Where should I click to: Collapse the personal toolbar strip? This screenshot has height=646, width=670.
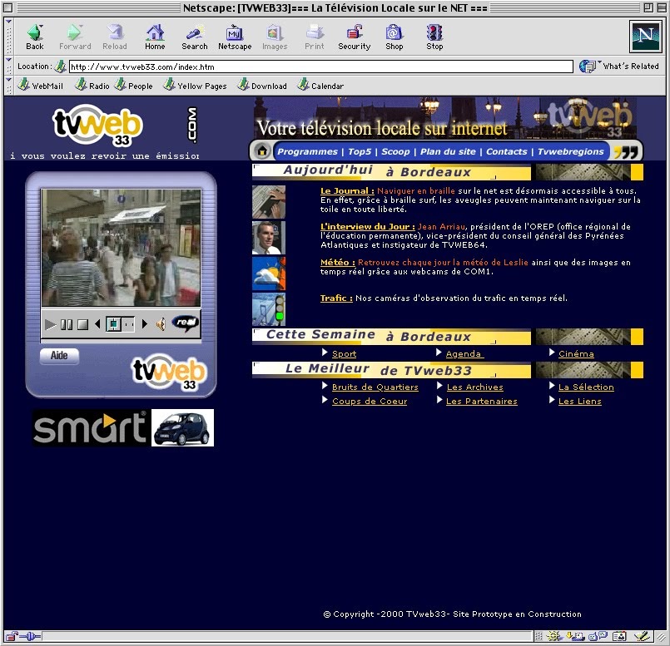(x=8, y=86)
